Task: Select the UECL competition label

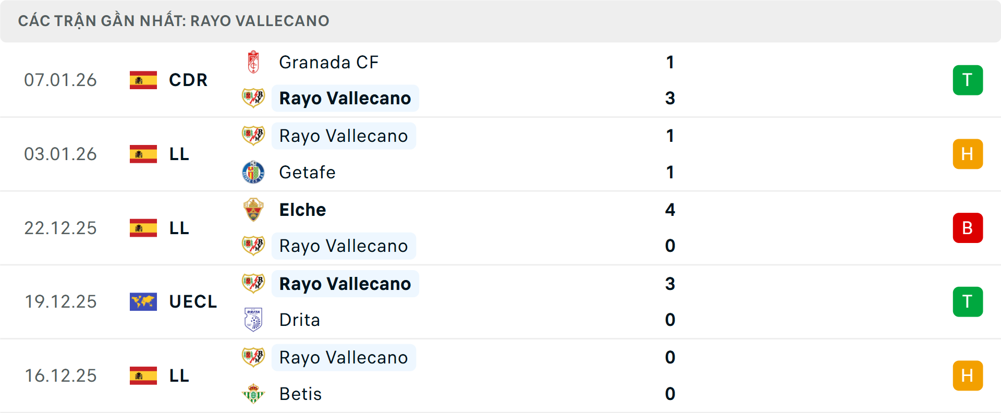Action: pyautogui.click(x=193, y=301)
